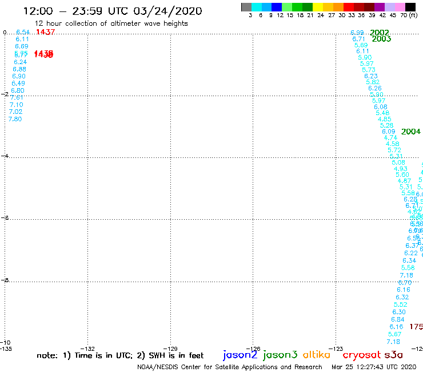Viewport: 423px width, 372px height.
Task: Click the green jason3 satellite label
Action: click(x=280, y=355)
